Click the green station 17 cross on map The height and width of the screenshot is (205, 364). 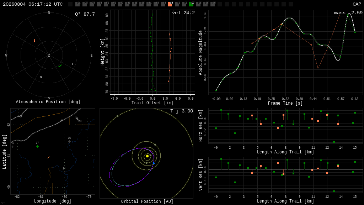(37, 147)
